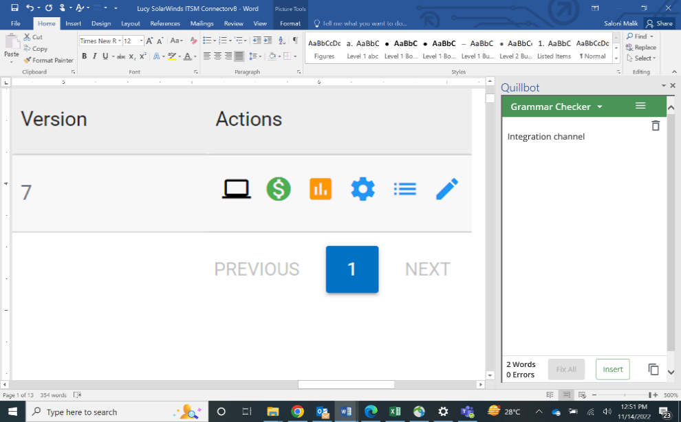Save the document using the floppy disk icon
Viewport: 681px width, 422px height.
[x=14, y=8]
